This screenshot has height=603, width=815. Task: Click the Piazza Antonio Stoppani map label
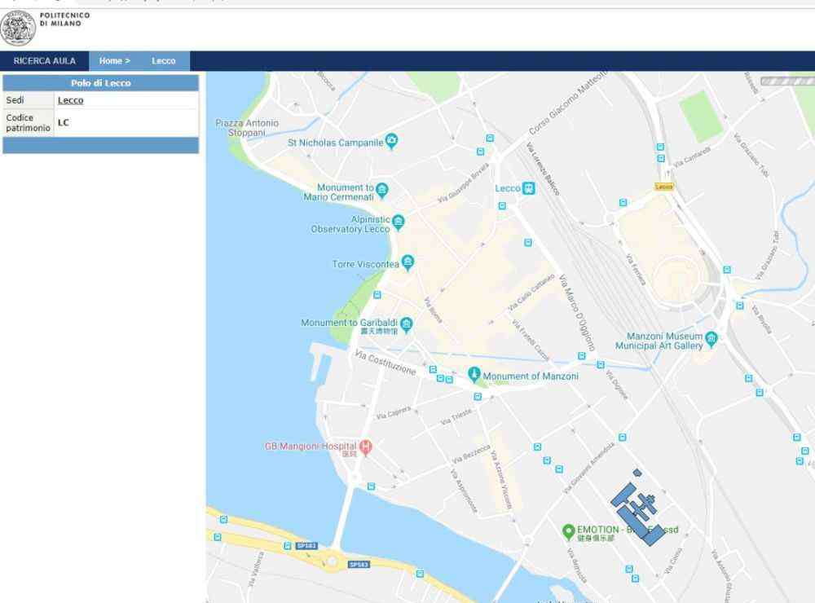[247, 128]
